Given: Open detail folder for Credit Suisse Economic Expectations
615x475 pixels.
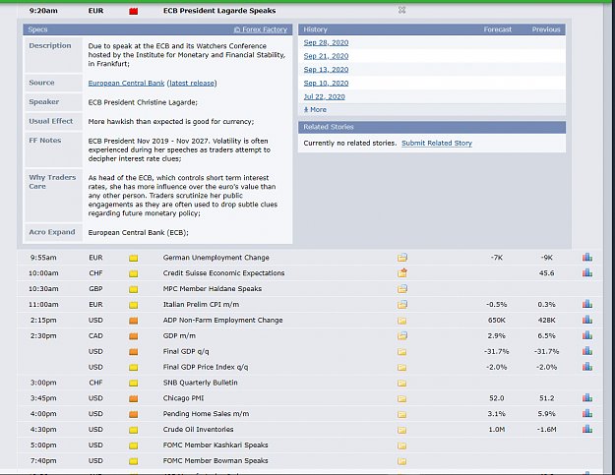Looking at the screenshot, I should [402, 272].
